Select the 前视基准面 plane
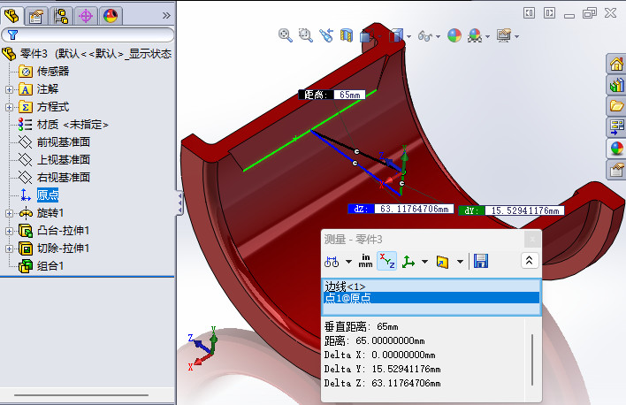626x405 pixels. (54, 141)
